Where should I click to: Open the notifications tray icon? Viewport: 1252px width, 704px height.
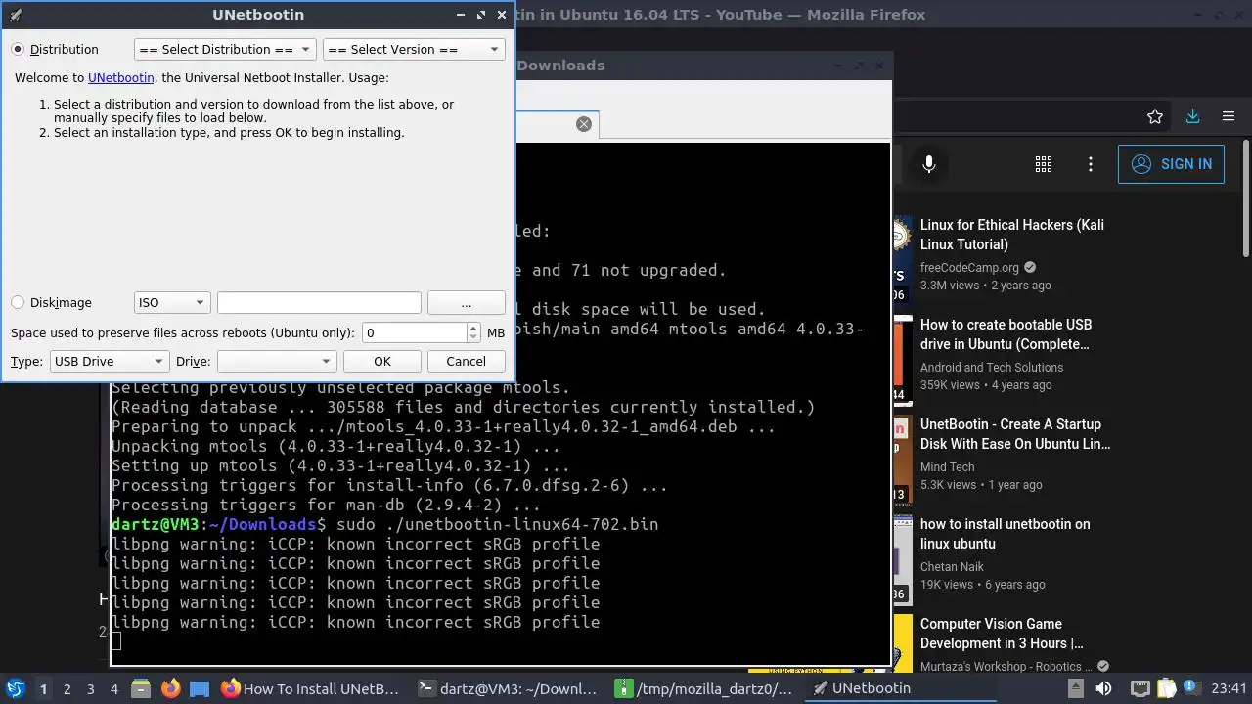[1193, 688]
